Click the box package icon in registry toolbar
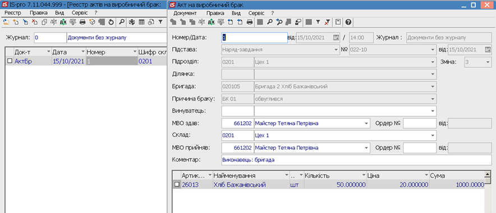Image resolution: width=496 pixels, height=213 pixels. pyautogui.click(x=92, y=22)
